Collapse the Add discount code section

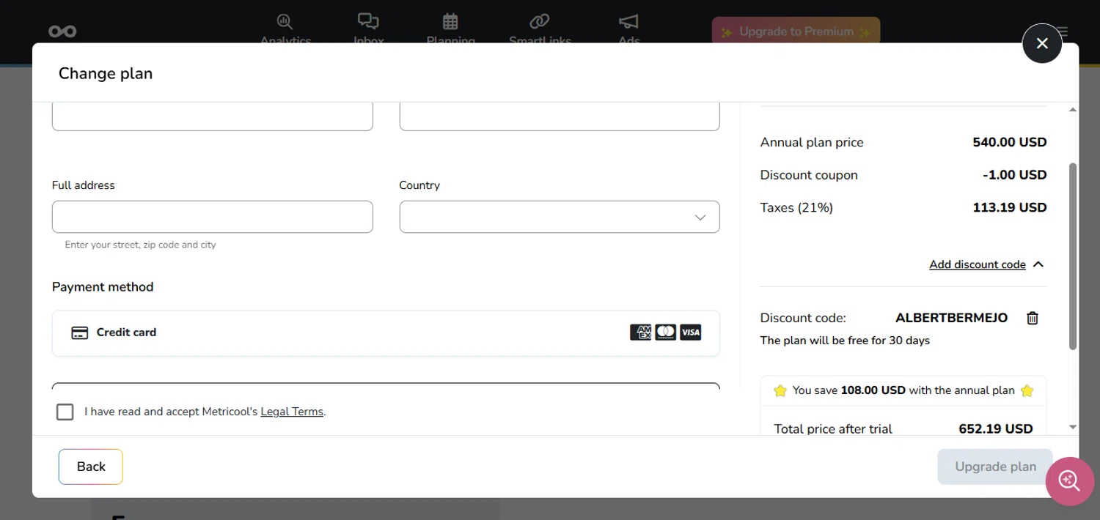click(x=1038, y=264)
